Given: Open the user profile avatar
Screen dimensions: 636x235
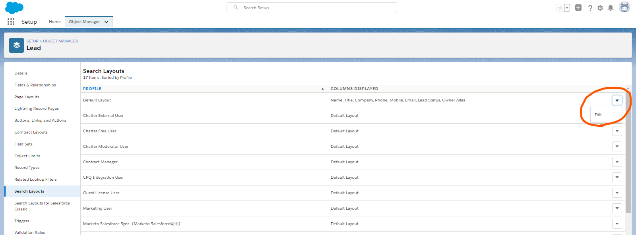Looking at the screenshot, I should point(624,7).
